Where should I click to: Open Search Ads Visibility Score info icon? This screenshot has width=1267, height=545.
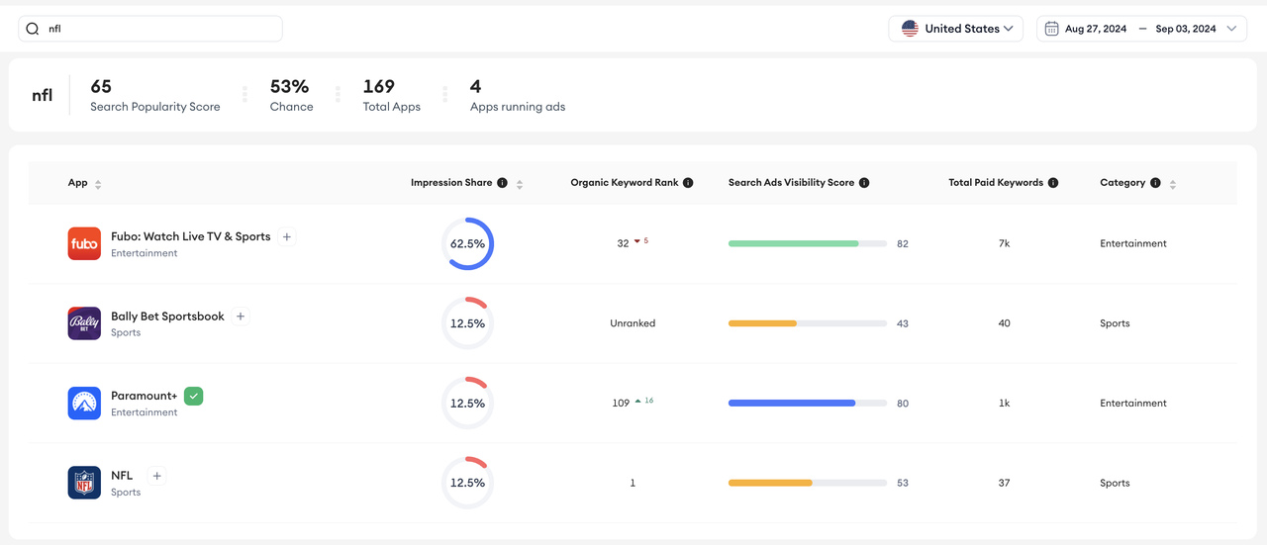pos(864,183)
